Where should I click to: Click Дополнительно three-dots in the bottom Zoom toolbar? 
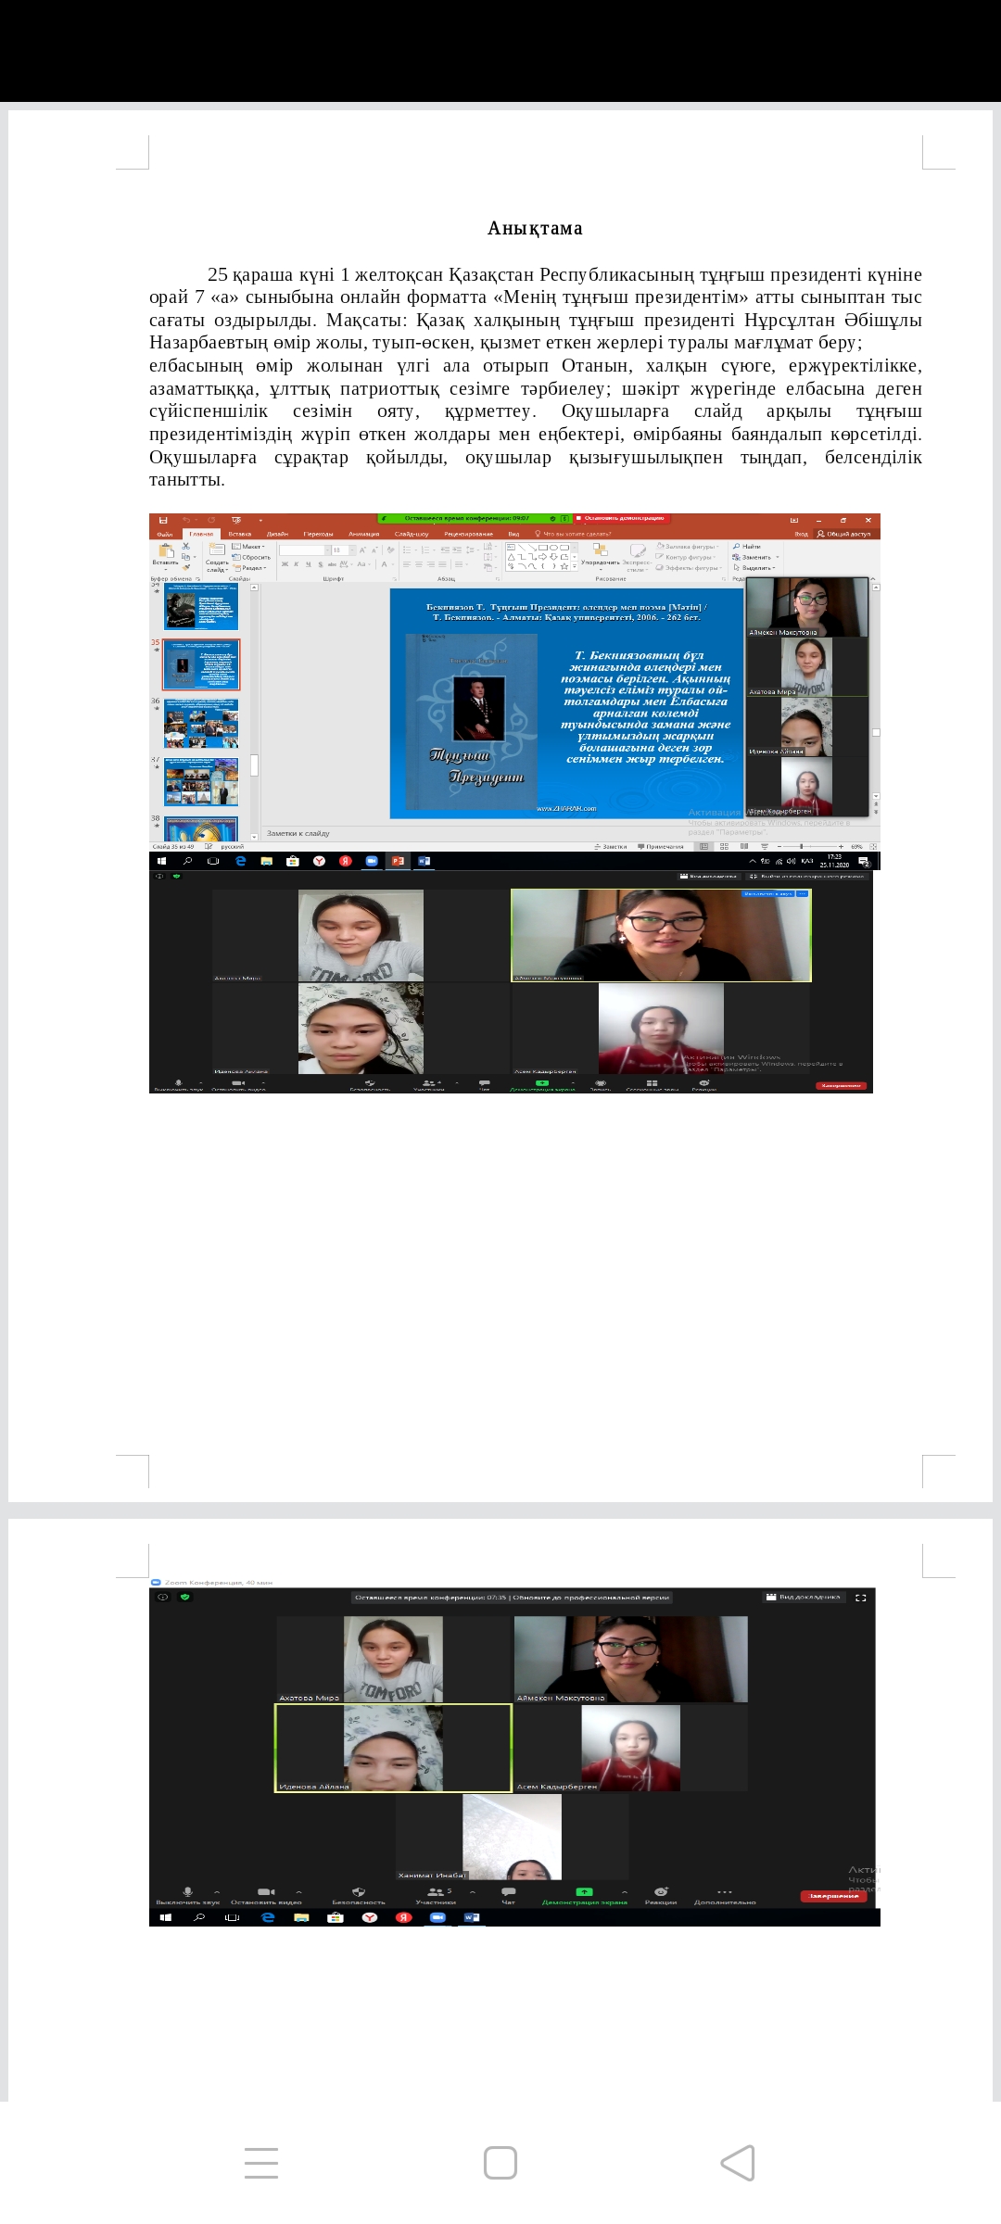725,1896
